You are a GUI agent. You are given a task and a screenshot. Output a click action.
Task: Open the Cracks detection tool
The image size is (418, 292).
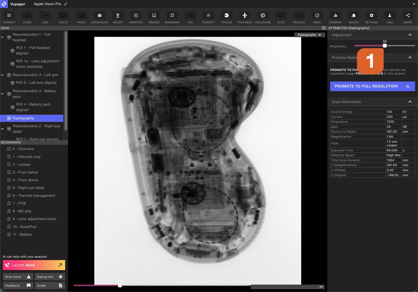click(226, 15)
